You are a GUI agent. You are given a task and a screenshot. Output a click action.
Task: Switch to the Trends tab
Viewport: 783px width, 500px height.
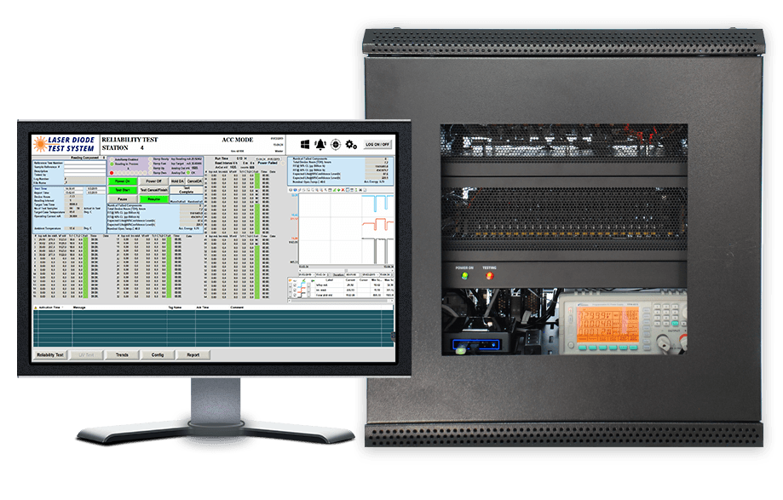(122, 354)
